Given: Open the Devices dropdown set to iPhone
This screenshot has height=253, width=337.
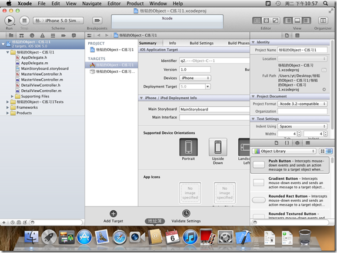Looking at the screenshot, I should 195,78.
